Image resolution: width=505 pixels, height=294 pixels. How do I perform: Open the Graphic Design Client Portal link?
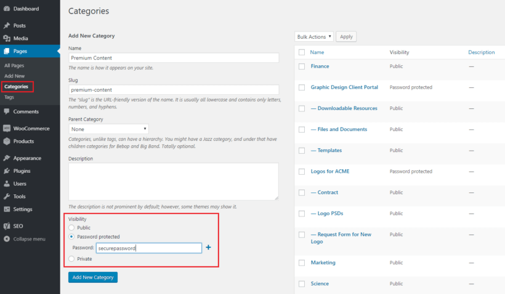pos(344,87)
